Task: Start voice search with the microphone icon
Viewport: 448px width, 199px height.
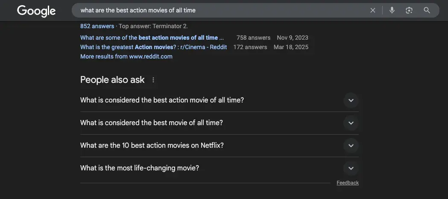Action: (x=392, y=10)
